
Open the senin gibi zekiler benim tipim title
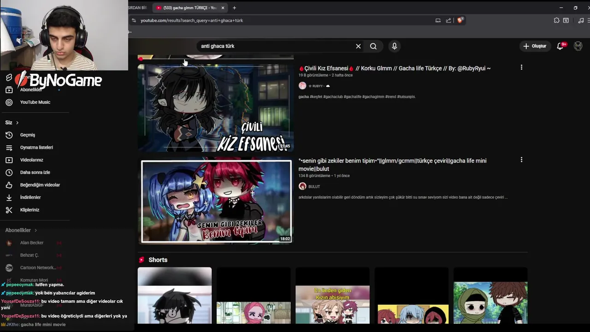[x=392, y=165]
